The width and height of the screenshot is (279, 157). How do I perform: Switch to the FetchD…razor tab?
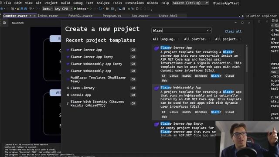[x=80, y=16]
